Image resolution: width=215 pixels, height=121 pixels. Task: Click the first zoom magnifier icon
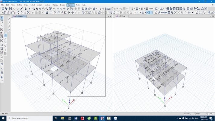(33, 9)
